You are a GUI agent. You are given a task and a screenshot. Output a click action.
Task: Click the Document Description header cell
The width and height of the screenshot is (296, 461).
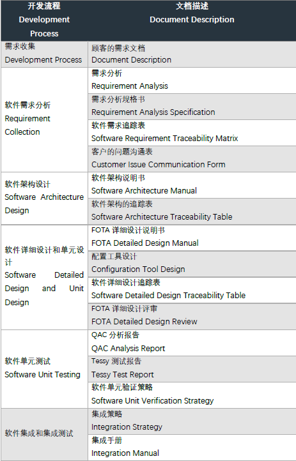coord(192,20)
